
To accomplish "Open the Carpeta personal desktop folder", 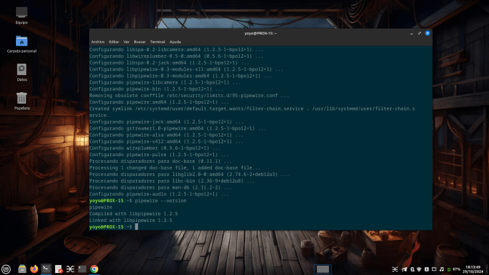I will point(22,42).
